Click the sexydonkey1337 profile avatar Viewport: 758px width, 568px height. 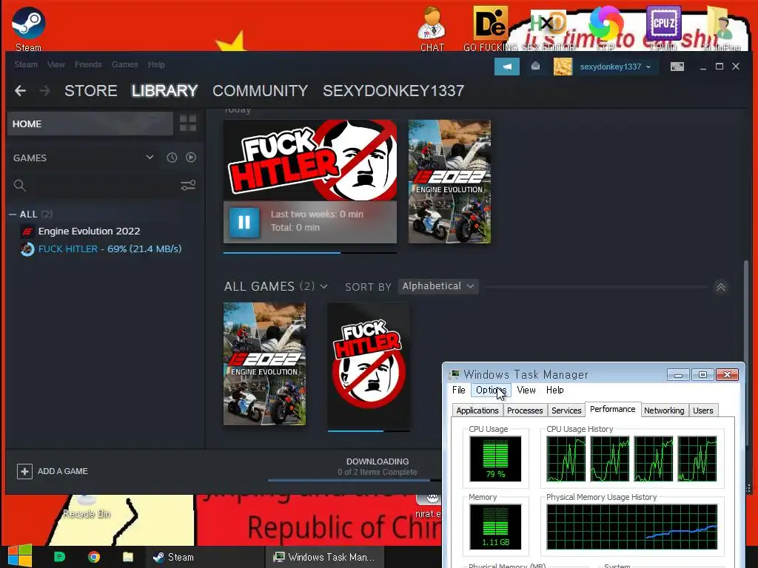tap(563, 67)
